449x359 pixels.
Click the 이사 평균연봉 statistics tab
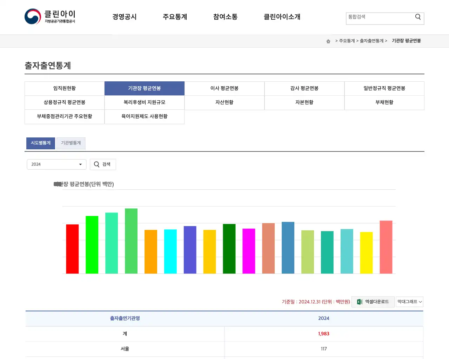(x=224, y=88)
